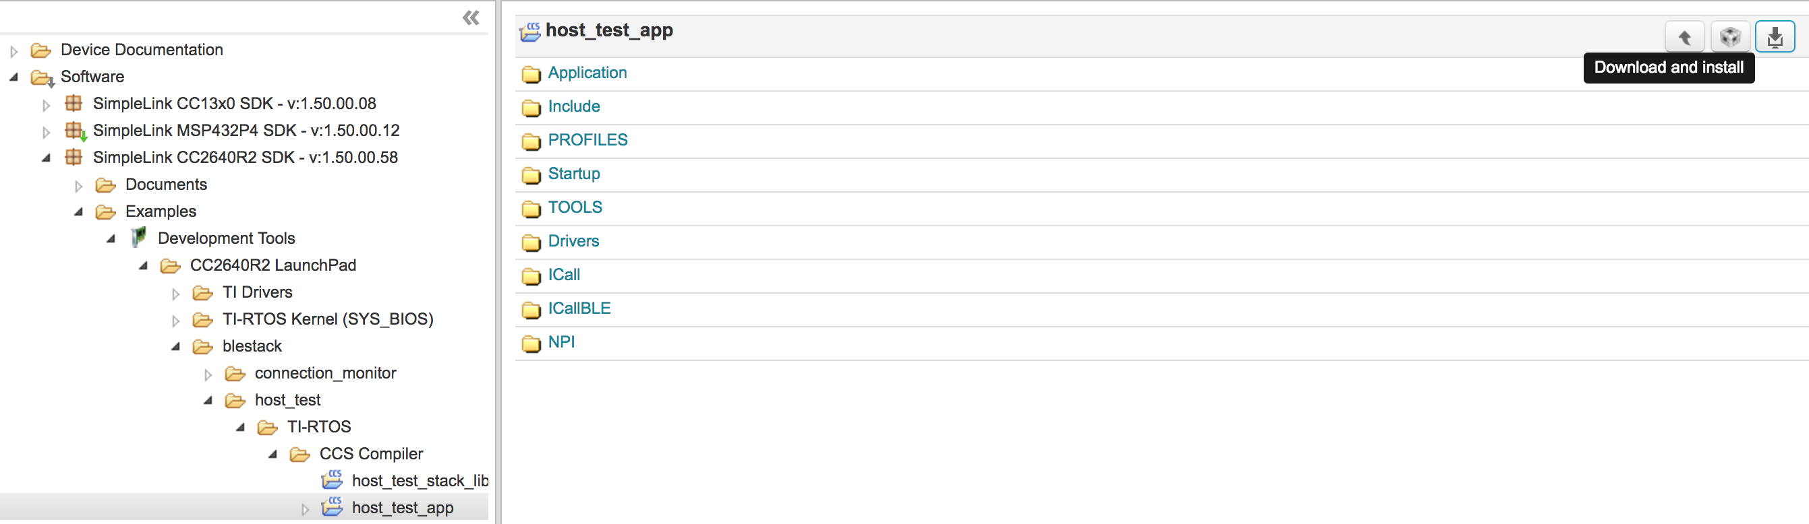Click the CCS project icon next to host_test_app title
This screenshot has height=524, width=1809.
pyautogui.click(x=530, y=32)
